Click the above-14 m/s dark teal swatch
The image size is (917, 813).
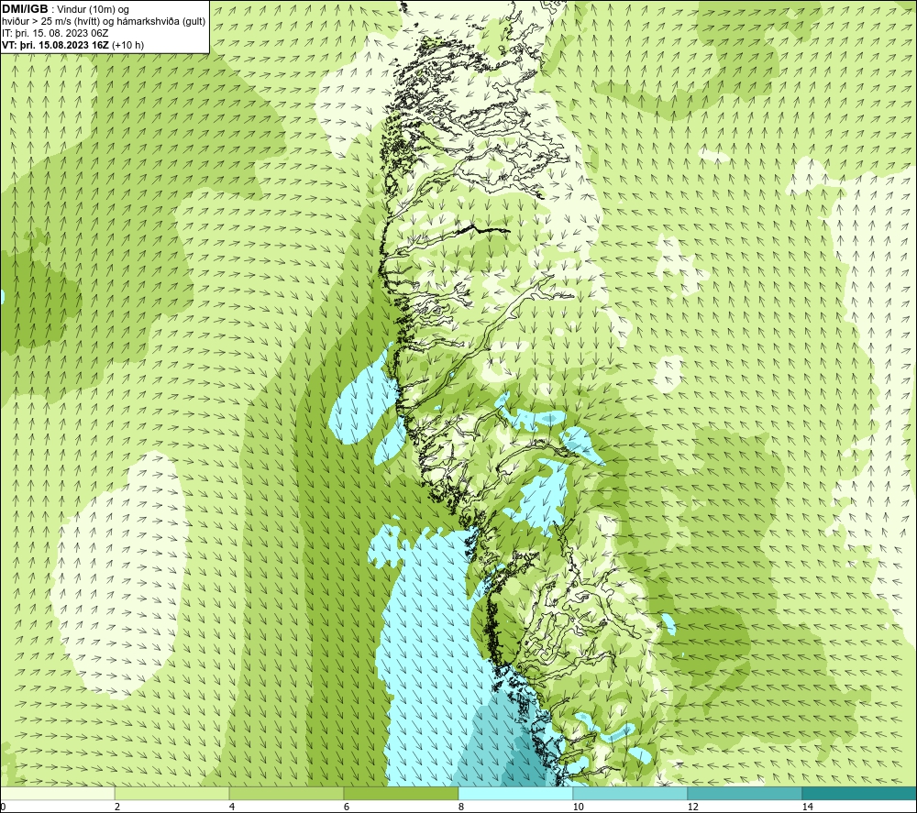tap(860, 794)
